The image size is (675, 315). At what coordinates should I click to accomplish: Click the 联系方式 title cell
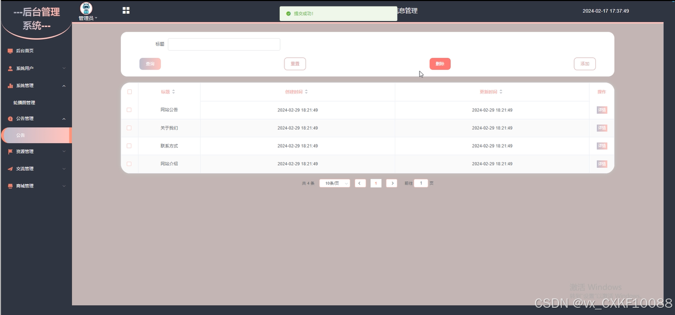pos(169,146)
